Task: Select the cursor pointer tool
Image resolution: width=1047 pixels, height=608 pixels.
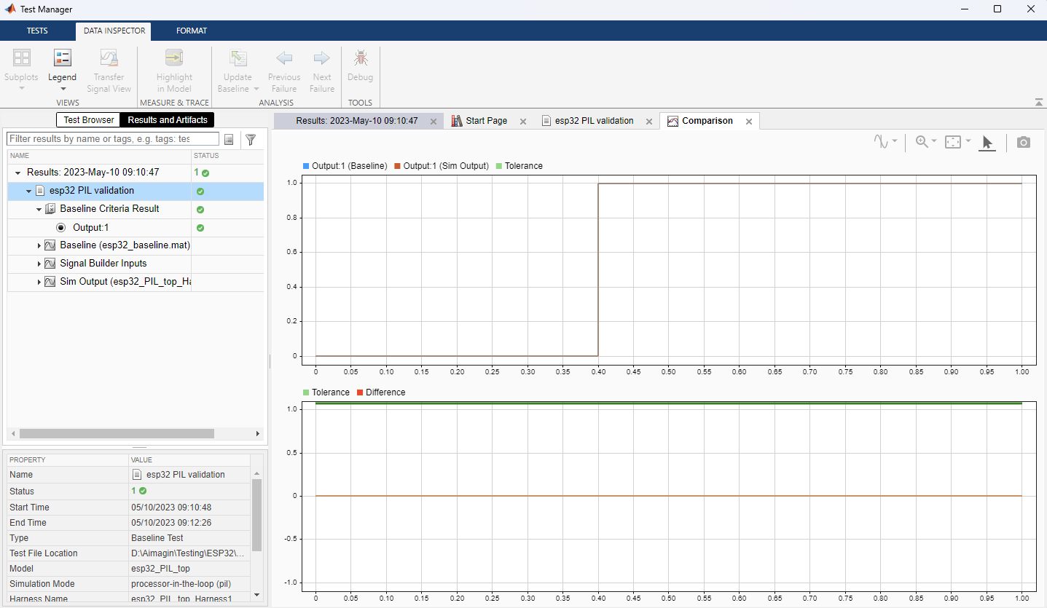Action: tap(987, 143)
